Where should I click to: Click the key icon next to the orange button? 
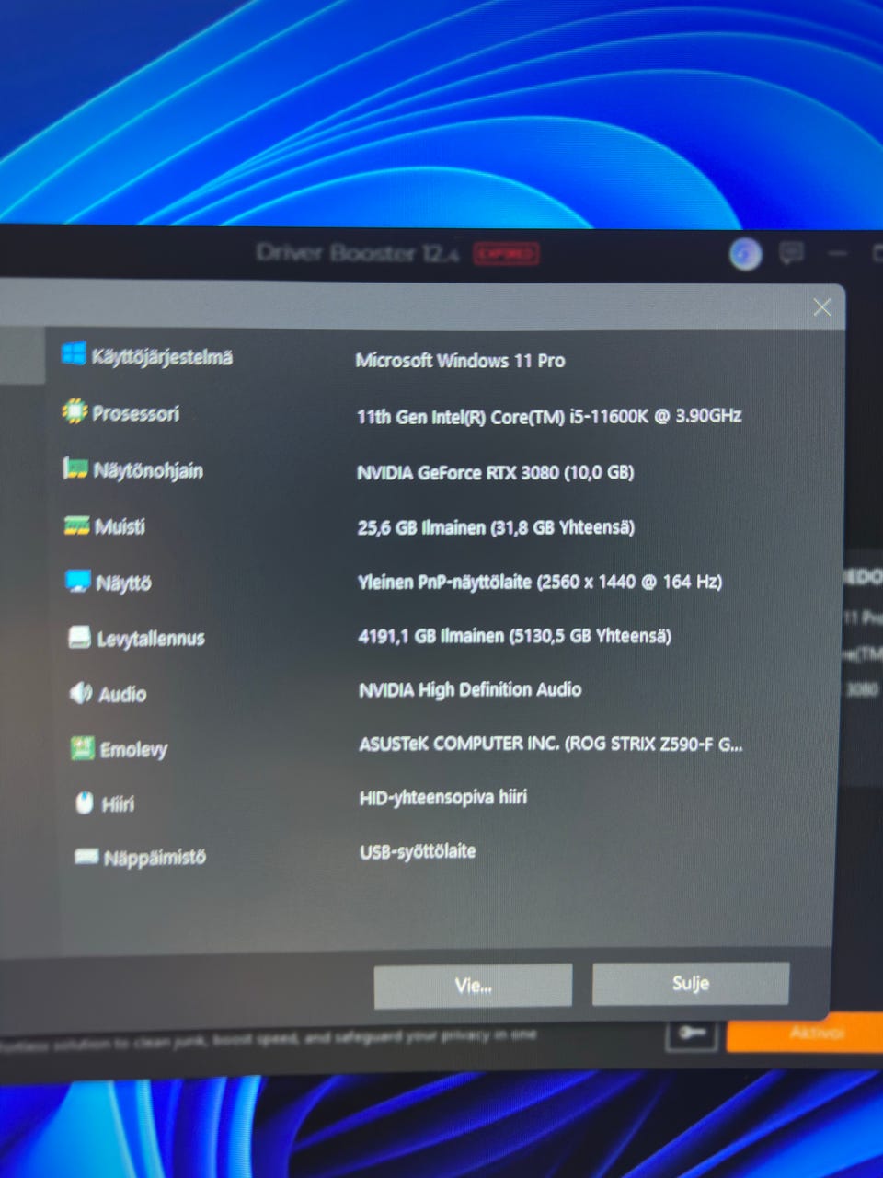tap(692, 1034)
